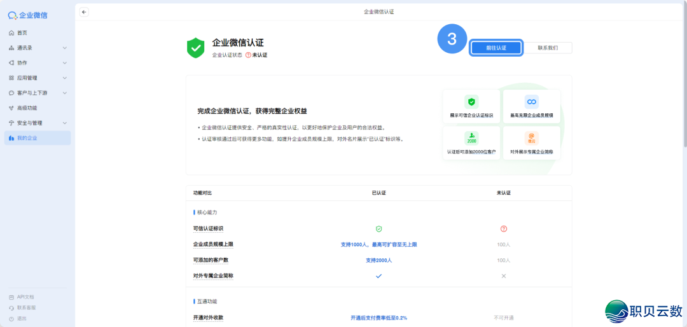Screen dimensions: 687x327
Task: Click the 安全与管理 icon
Action: pyautogui.click(x=11, y=123)
